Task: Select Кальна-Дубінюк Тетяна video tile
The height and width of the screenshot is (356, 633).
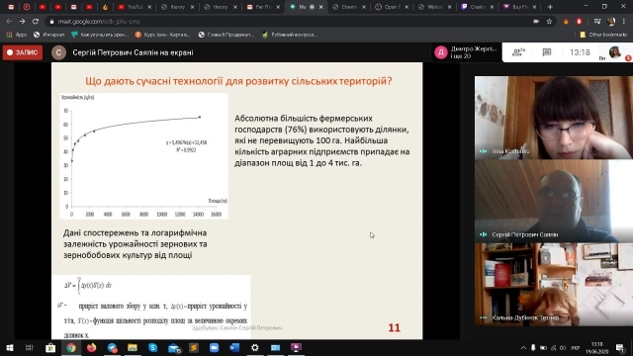Action: tap(554, 285)
